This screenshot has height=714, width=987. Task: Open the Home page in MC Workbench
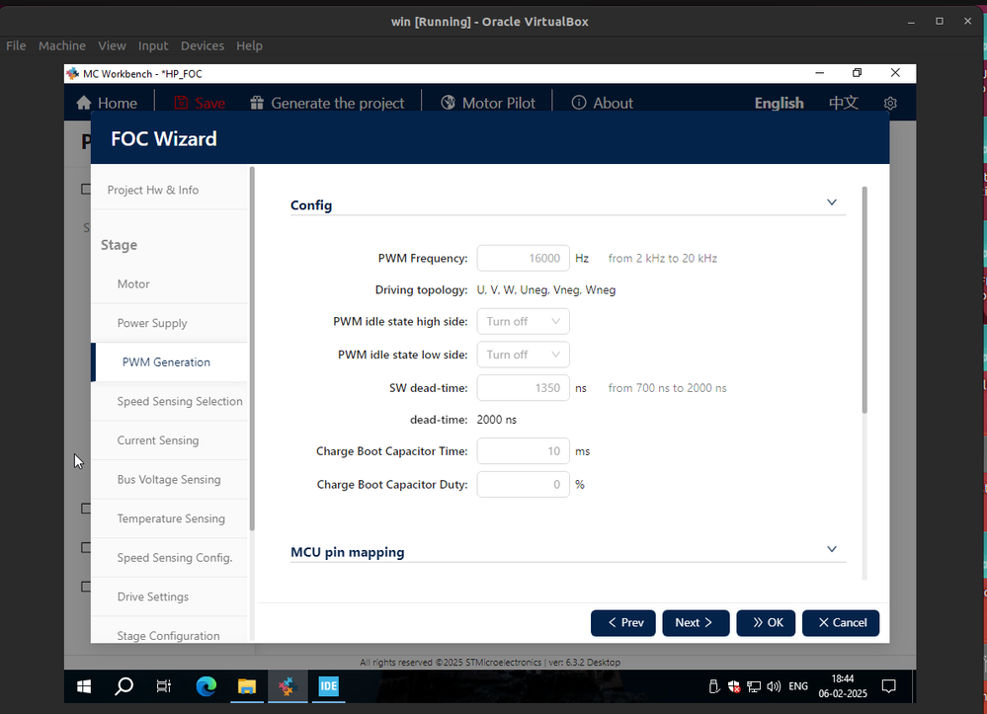(x=107, y=103)
